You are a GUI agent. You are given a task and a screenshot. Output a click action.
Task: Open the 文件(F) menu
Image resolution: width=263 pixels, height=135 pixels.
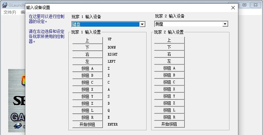coord(10,12)
